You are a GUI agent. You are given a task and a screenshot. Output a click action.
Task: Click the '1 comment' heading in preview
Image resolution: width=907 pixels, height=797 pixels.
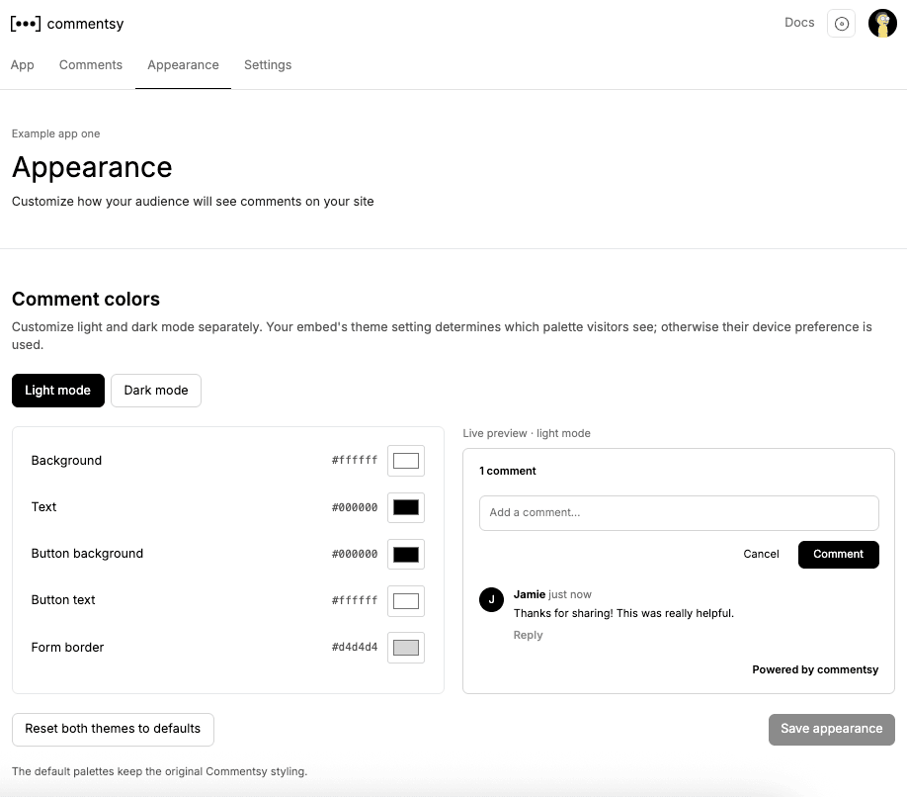(x=507, y=471)
